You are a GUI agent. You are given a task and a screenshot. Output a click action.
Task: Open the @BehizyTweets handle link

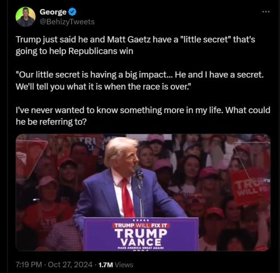click(x=67, y=22)
